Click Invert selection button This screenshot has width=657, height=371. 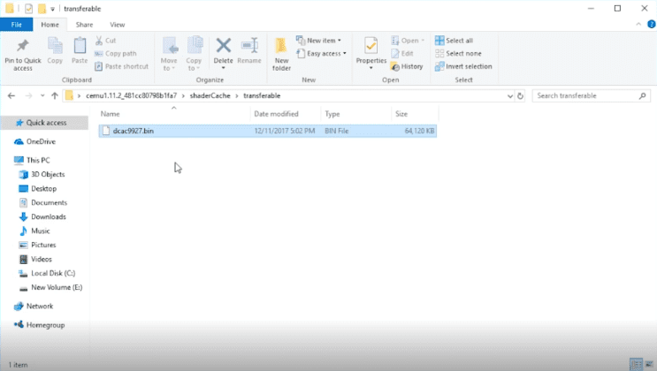(x=463, y=66)
